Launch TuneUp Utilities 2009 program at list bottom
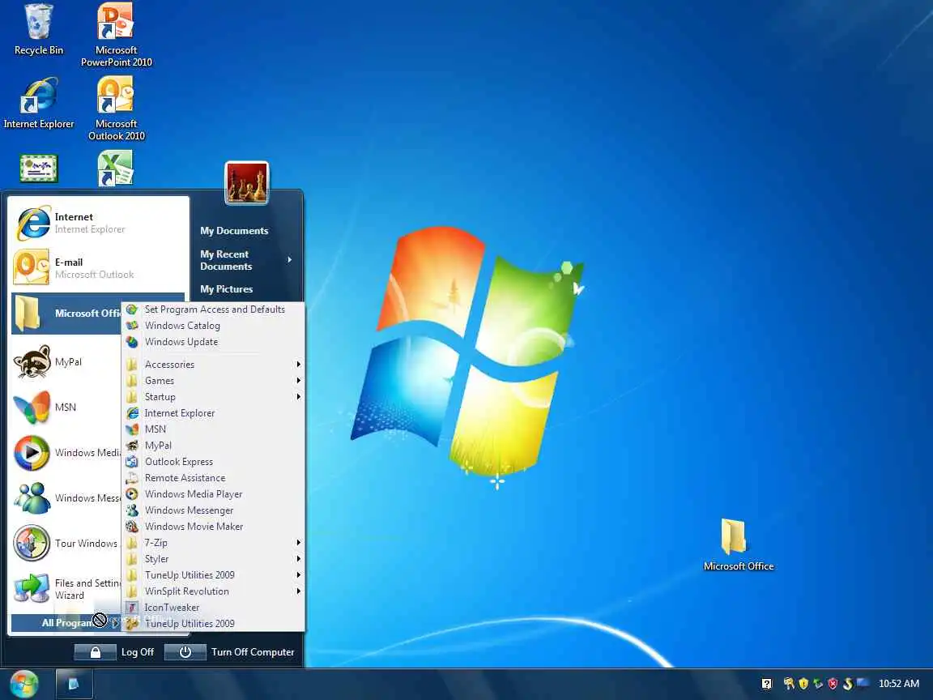The width and height of the screenshot is (933, 700). coord(214,623)
